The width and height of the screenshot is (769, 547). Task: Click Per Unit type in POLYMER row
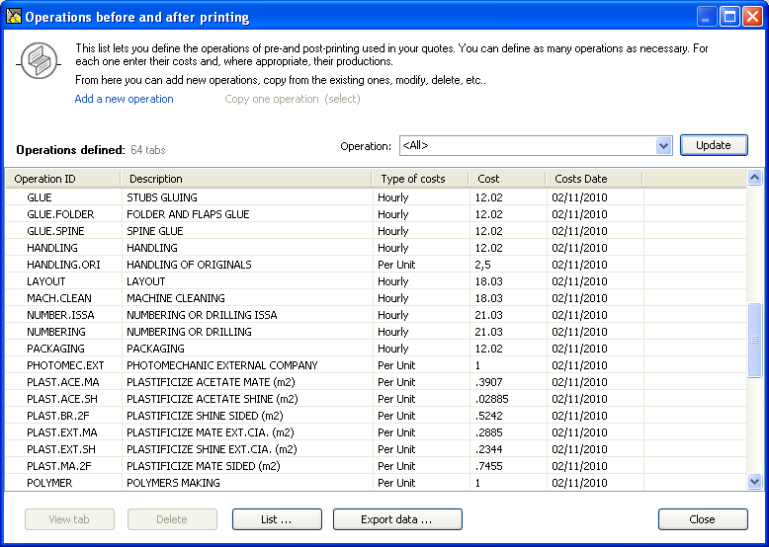click(x=396, y=483)
